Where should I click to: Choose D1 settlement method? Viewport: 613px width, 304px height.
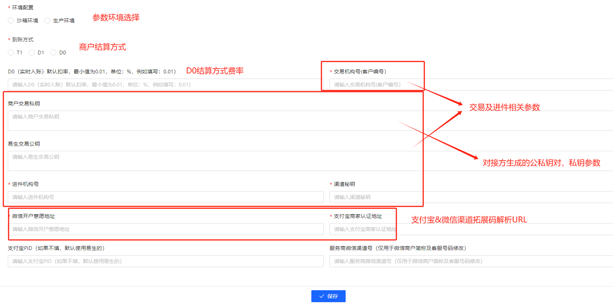pyautogui.click(x=32, y=53)
